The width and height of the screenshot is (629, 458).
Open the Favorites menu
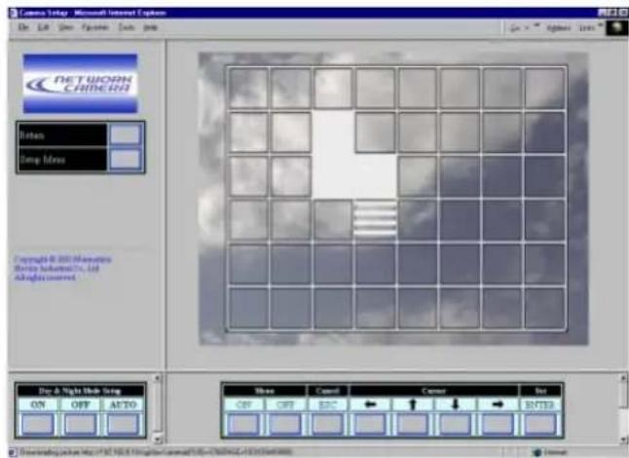point(95,27)
